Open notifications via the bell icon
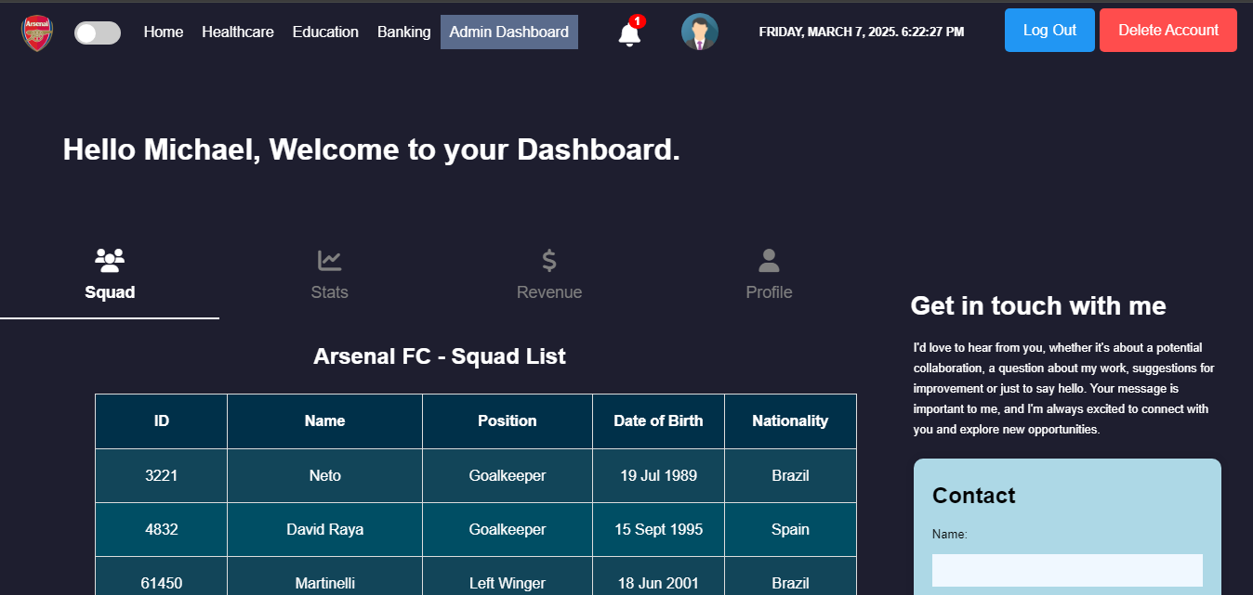 [627, 33]
